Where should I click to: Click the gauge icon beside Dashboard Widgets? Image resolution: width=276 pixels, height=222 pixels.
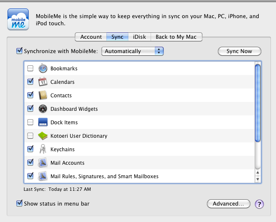(x=43, y=109)
